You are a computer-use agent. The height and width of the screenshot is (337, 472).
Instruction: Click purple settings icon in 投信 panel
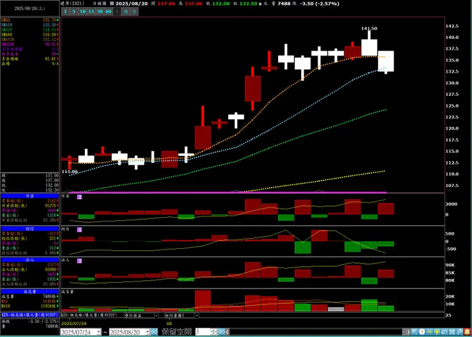[x=80, y=230]
